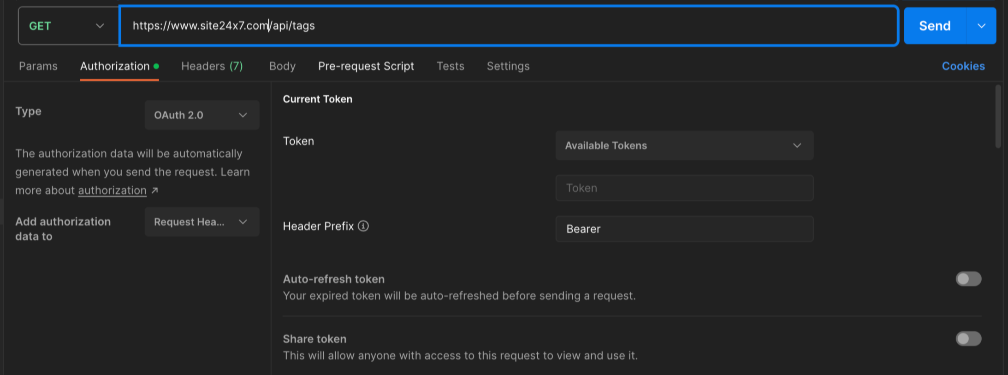This screenshot has height=375, width=1008.
Task: Enable the Auto-refresh token switch
Action: 968,279
